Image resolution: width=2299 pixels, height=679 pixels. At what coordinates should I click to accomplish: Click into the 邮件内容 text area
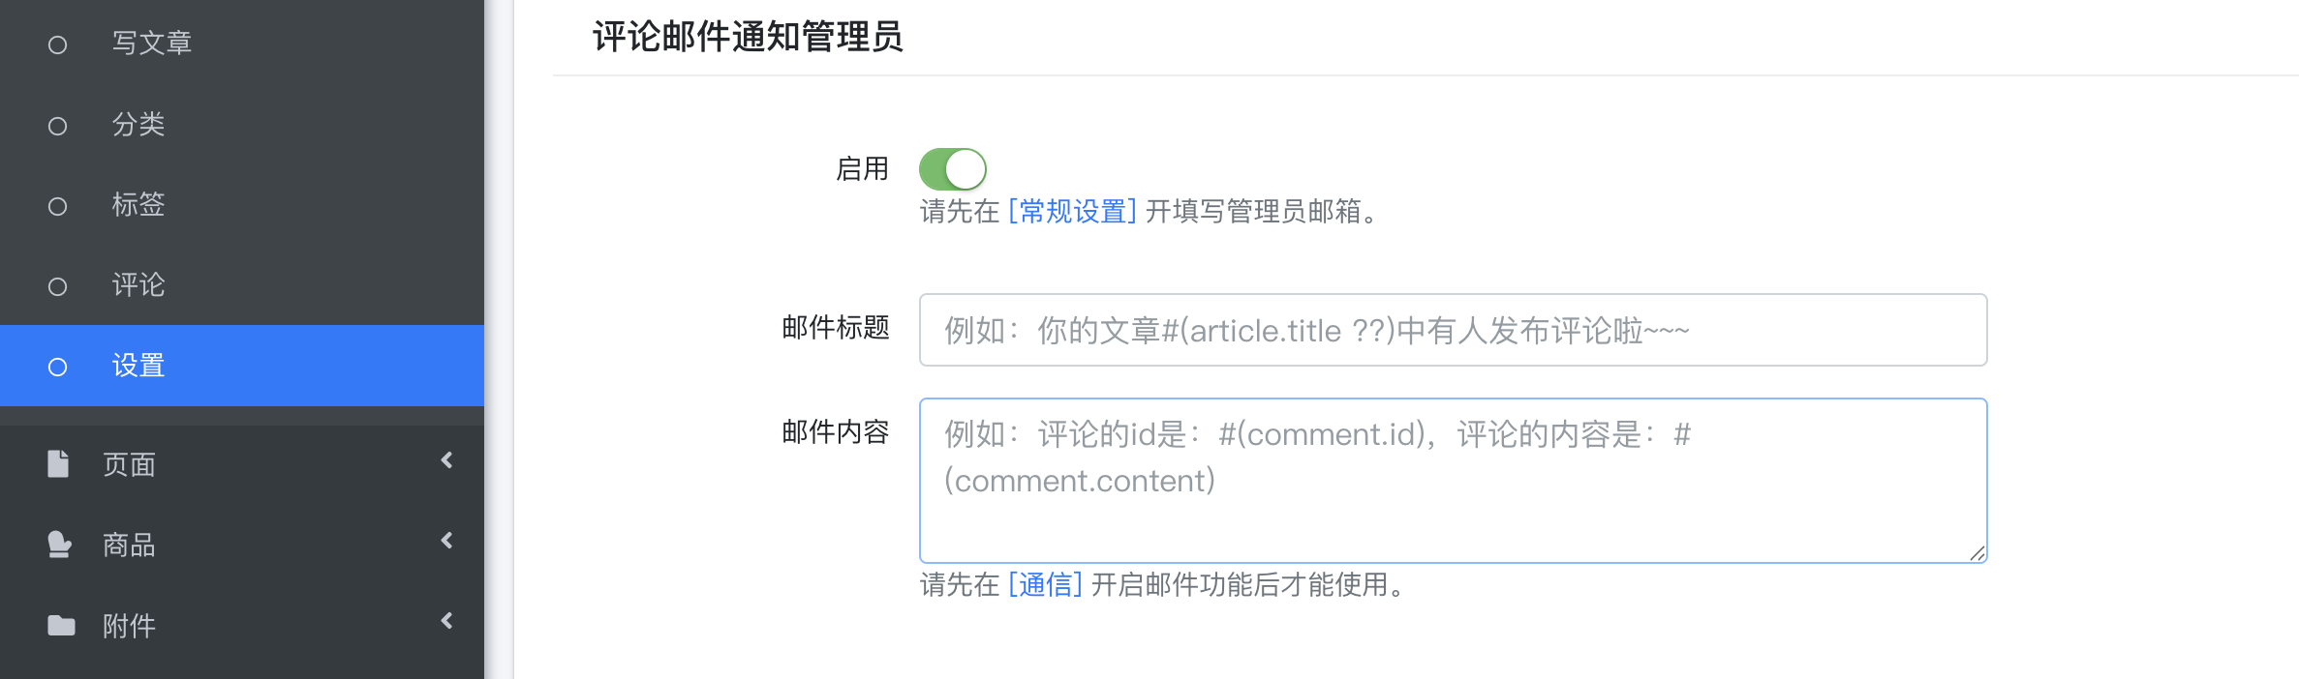tap(1453, 481)
